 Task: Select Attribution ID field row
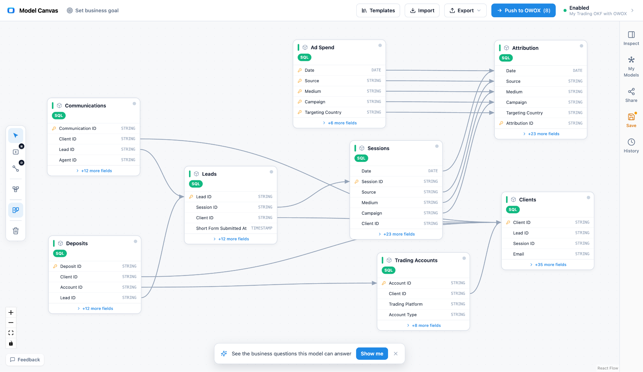click(541, 123)
